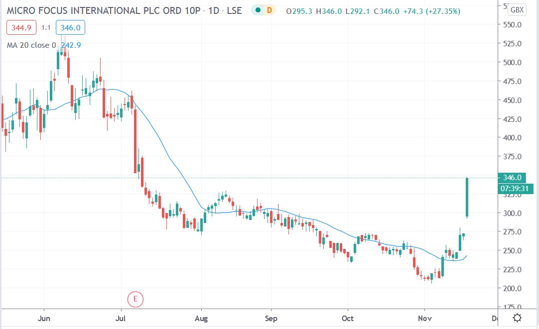The image size is (539, 329).
Task: Click the countdown timer 07:39:31
Action: (x=518, y=190)
